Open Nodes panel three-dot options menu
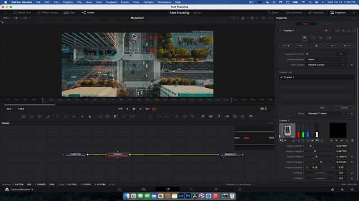Viewport: 359px width, 201px height. (x=271, y=123)
